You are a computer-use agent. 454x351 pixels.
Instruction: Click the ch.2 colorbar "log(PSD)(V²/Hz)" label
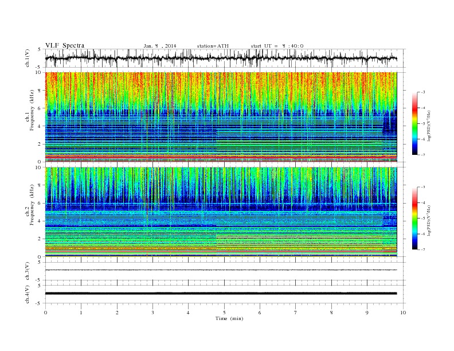pos(429,220)
